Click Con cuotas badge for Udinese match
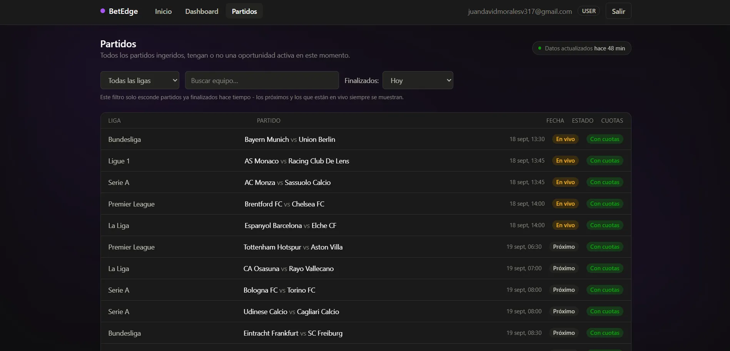730x351 pixels. click(605, 311)
